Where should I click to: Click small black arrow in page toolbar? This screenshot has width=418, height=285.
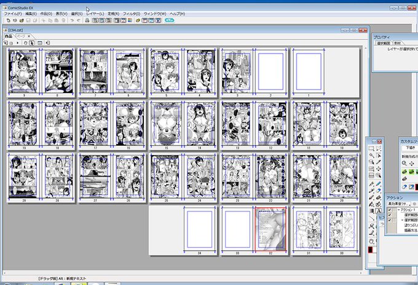coord(17,43)
